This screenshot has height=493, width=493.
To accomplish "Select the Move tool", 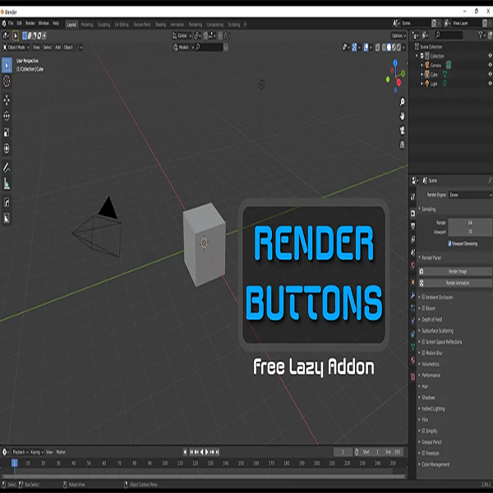I will click(x=7, y=100).
